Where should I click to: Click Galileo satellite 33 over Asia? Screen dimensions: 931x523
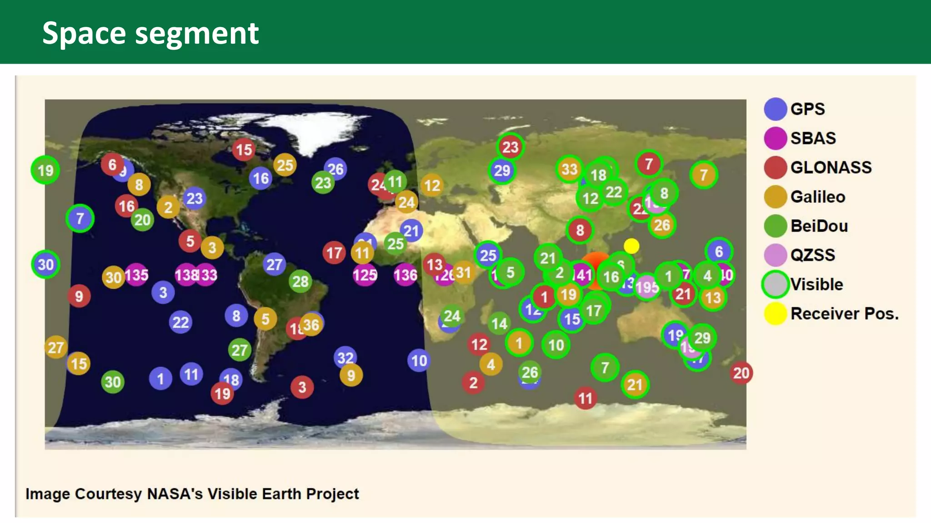point(569,169)
